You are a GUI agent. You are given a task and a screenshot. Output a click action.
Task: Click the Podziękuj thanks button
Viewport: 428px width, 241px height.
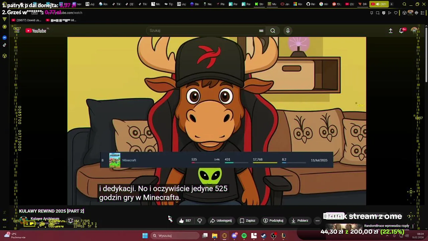(x=273, y=221)
